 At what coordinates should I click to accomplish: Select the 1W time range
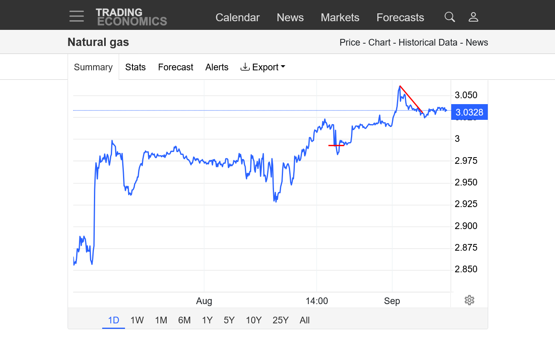[137, 320]
